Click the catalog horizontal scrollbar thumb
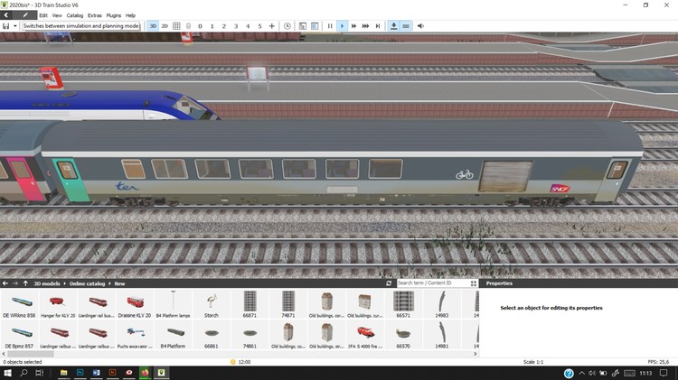 30,354
